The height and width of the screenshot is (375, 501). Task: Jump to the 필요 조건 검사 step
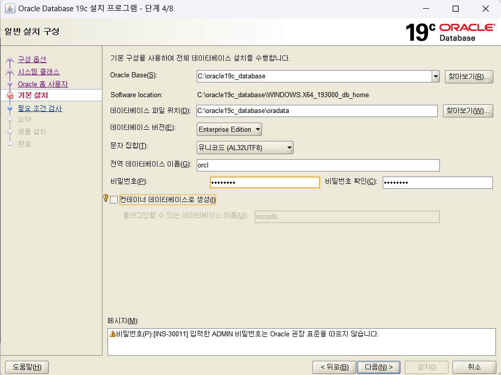click(40, 108)
